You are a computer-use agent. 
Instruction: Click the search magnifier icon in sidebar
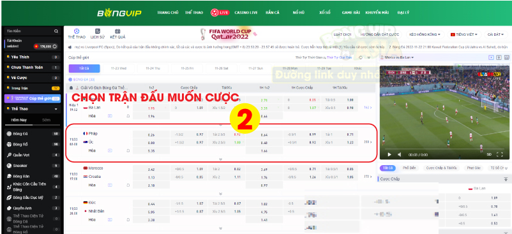tap(56, 31)
